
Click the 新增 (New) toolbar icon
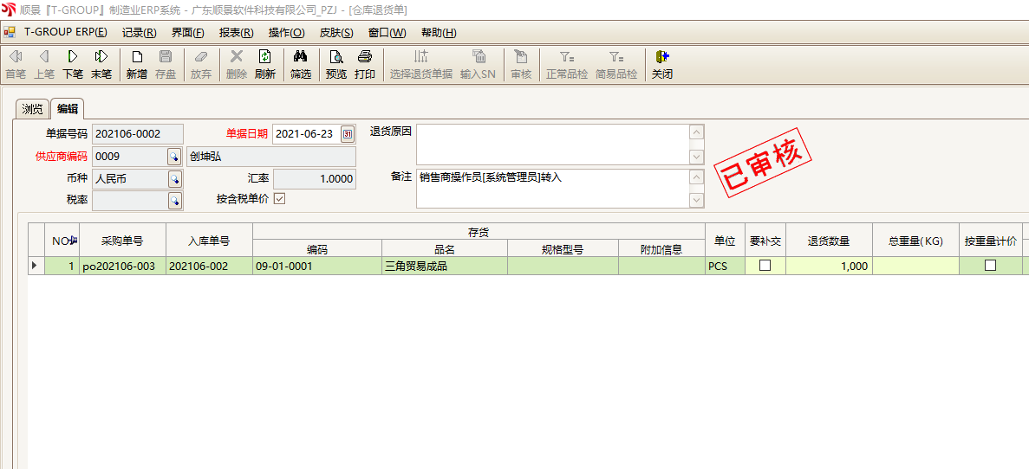137,65
